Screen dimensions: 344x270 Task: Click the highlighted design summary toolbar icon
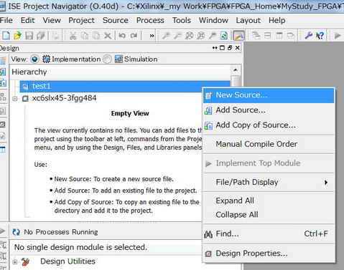(x=238, y=36)
